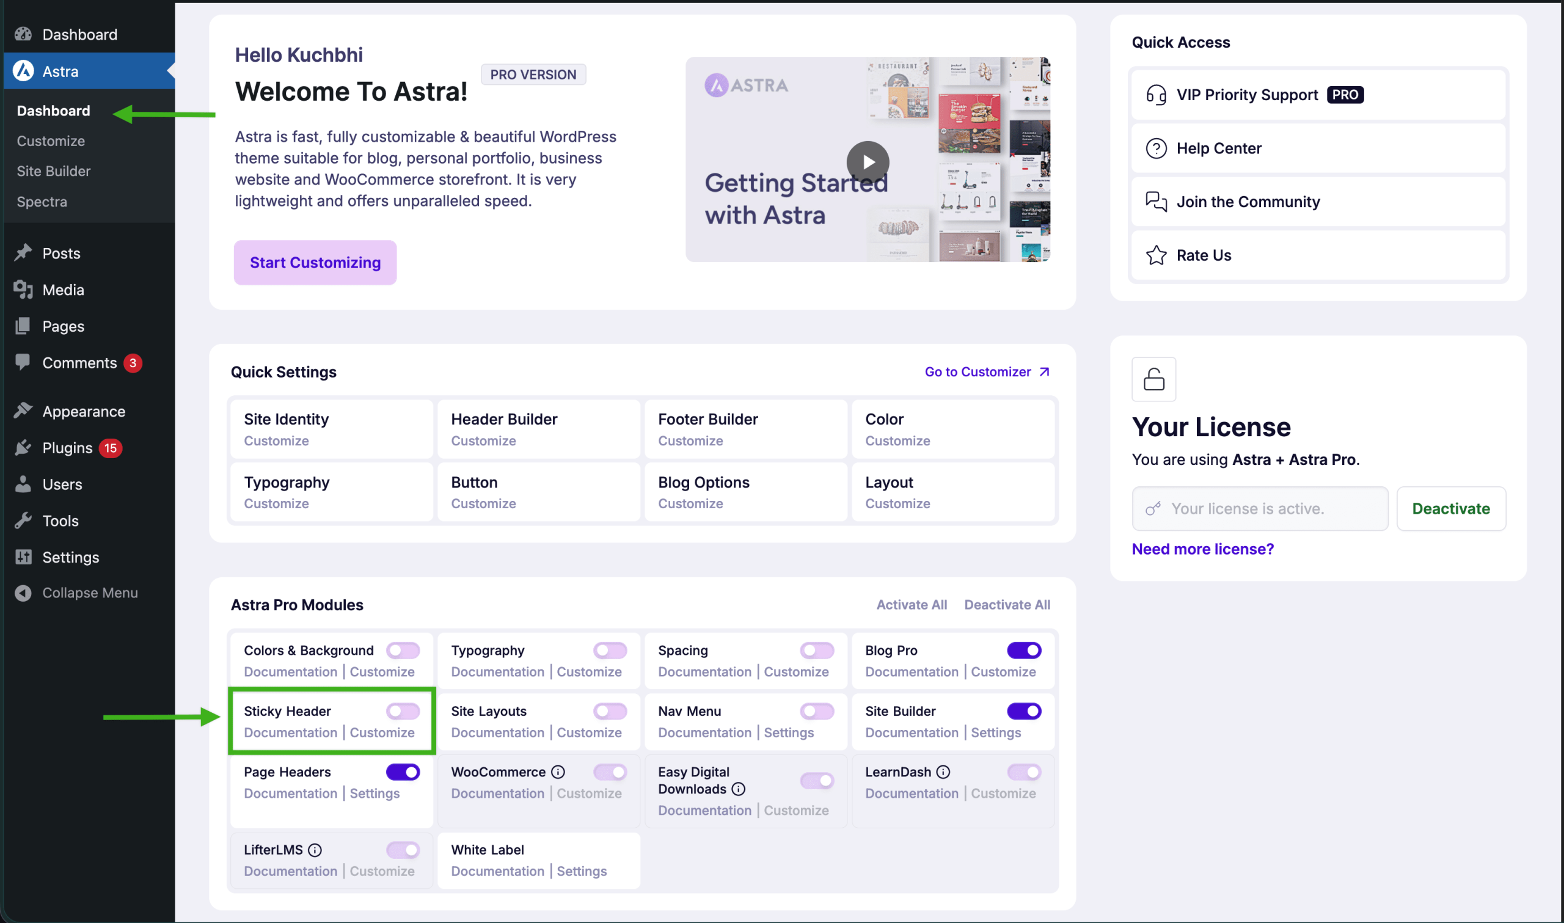Image resolution: width=1564 pixels, height=923 pixels.
Task: Play the Getting Started with Astra video
Action: [x=867, y=162]
